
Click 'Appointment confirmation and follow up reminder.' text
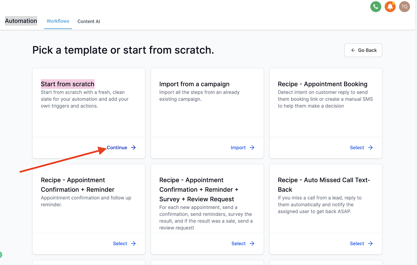[86, 201]
